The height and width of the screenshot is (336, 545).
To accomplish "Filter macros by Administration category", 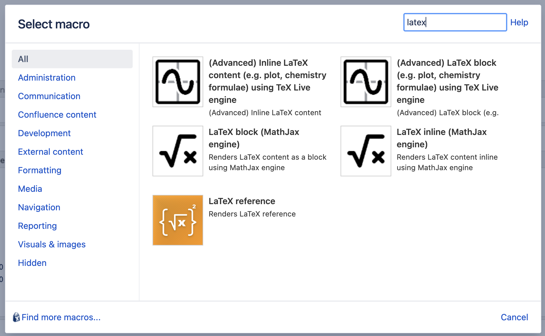I will [x=47, y=78].
